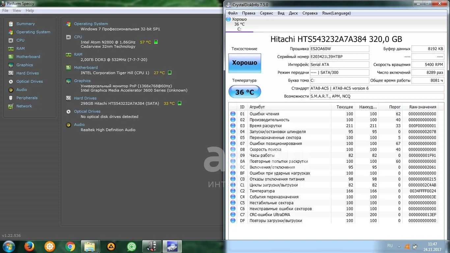Click the Optical Drives disc icon
The image size is (450, 253).
[x=11, y=81]
